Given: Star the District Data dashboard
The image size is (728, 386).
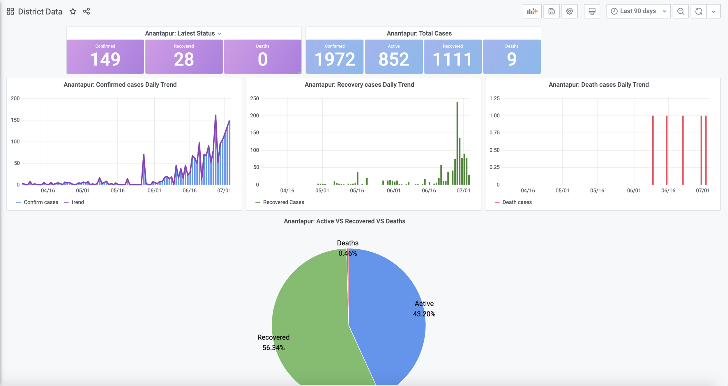Looking at the screenshot, I should pyautogui.click(x=73, y=11).
